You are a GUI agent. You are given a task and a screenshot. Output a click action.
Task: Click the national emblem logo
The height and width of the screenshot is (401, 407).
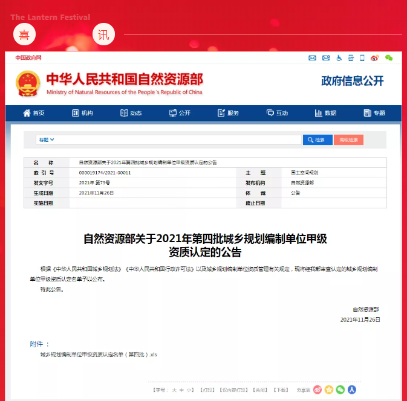tap(27, 84)
